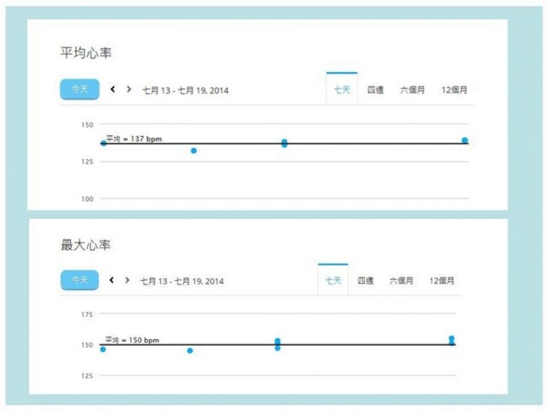
Task: Select rightmost data point in 平均心率 chart
Action: click(465, 140)
